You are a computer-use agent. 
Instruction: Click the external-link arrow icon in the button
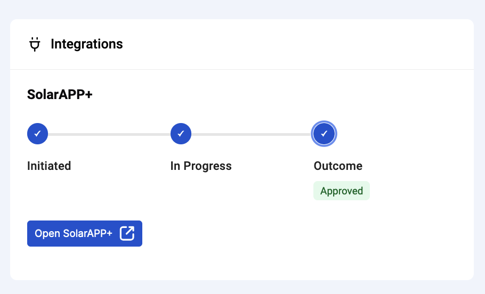[x=127, y=233]
